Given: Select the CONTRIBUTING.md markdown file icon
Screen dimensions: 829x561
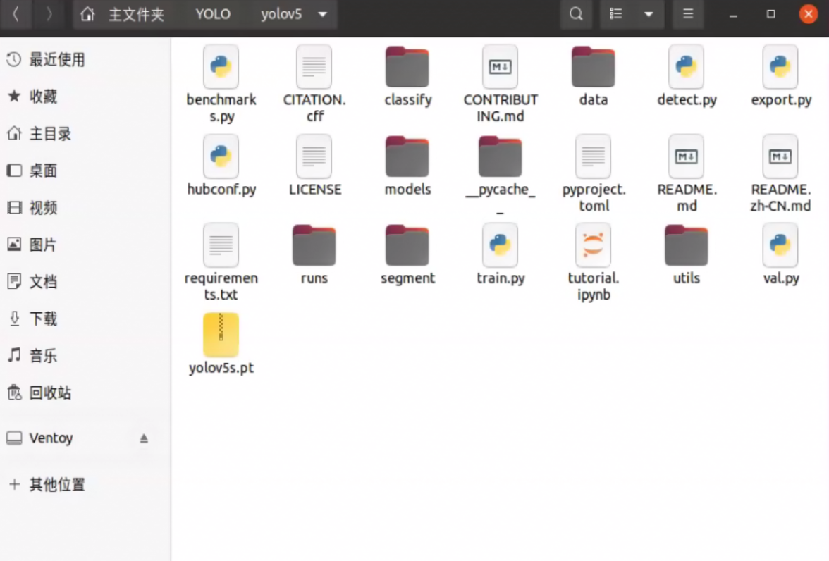Looking at the screenshot, I should [x=501, y=67].
